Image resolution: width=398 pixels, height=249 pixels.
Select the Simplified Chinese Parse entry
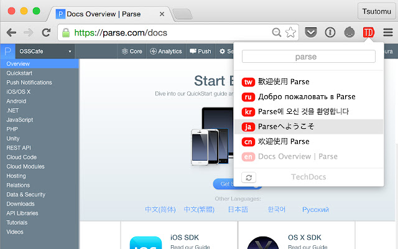point(308,141)
